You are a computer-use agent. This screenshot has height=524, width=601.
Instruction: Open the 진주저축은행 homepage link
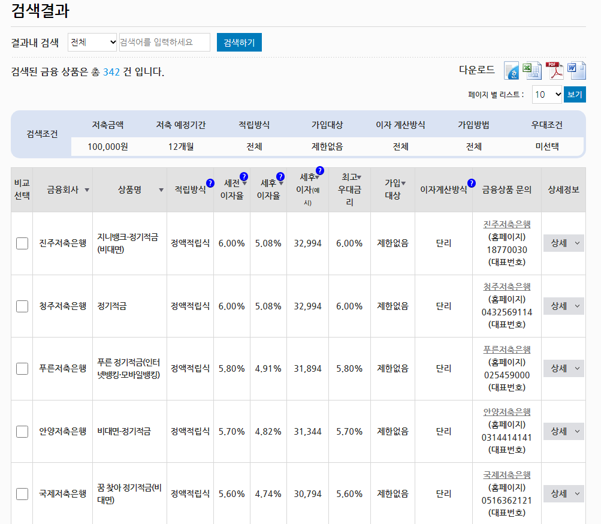(507, 223)
